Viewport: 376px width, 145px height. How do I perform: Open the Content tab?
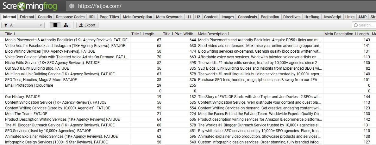211,17
